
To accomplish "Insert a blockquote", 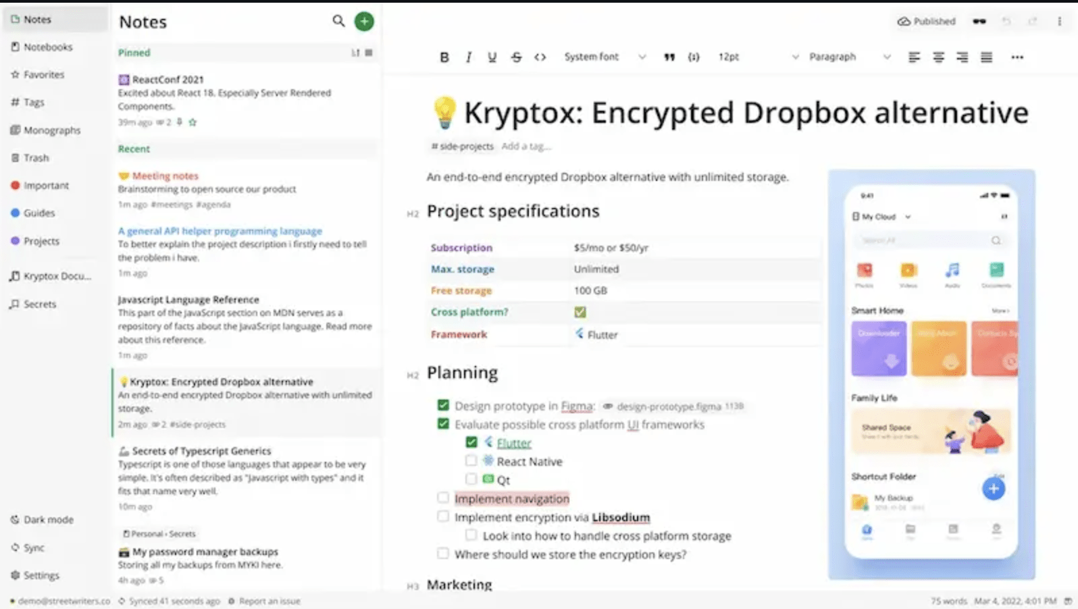I will point(669,57).
